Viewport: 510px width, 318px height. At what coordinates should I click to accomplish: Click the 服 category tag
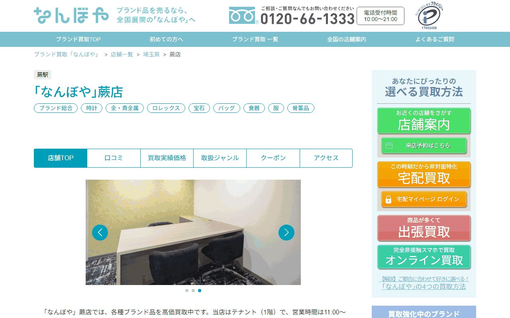[x=276, y=108]
